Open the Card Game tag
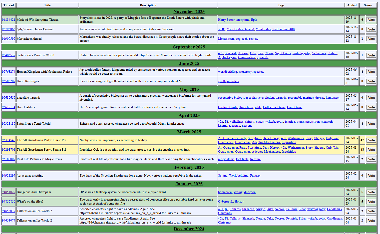This screenshot has height=234, width=380. 295,107
